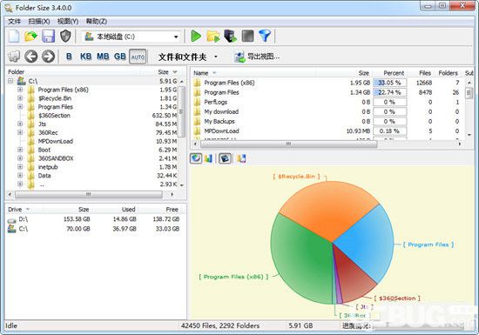Expand the 360Rec tree node

click(x=20, y=132)
